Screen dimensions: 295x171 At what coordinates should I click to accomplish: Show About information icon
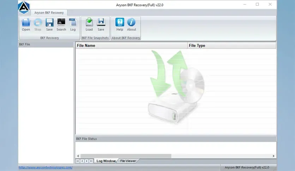click(x=131, y=25)
